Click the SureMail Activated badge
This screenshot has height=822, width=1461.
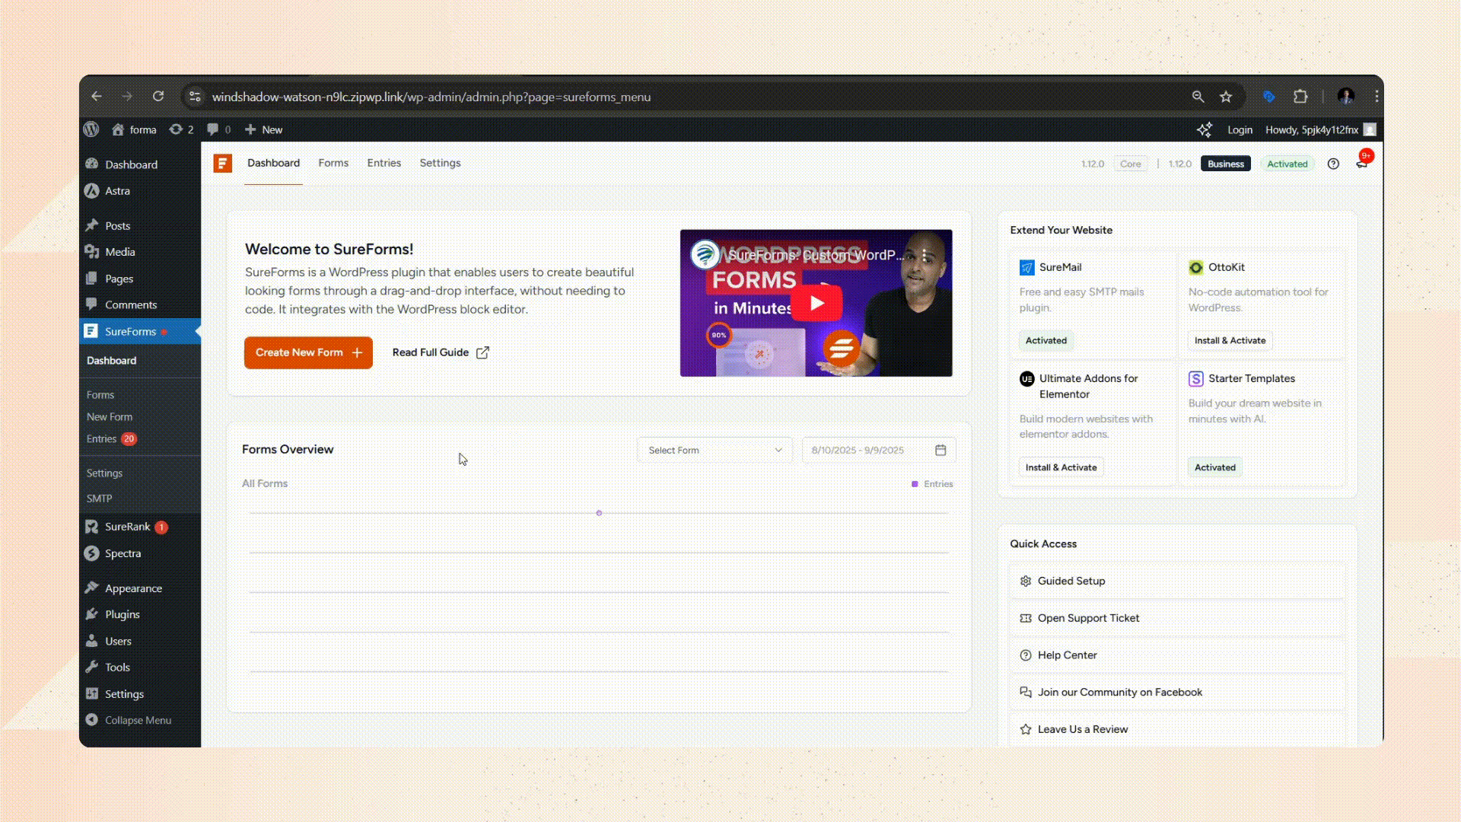click(x=1046, y=340)
